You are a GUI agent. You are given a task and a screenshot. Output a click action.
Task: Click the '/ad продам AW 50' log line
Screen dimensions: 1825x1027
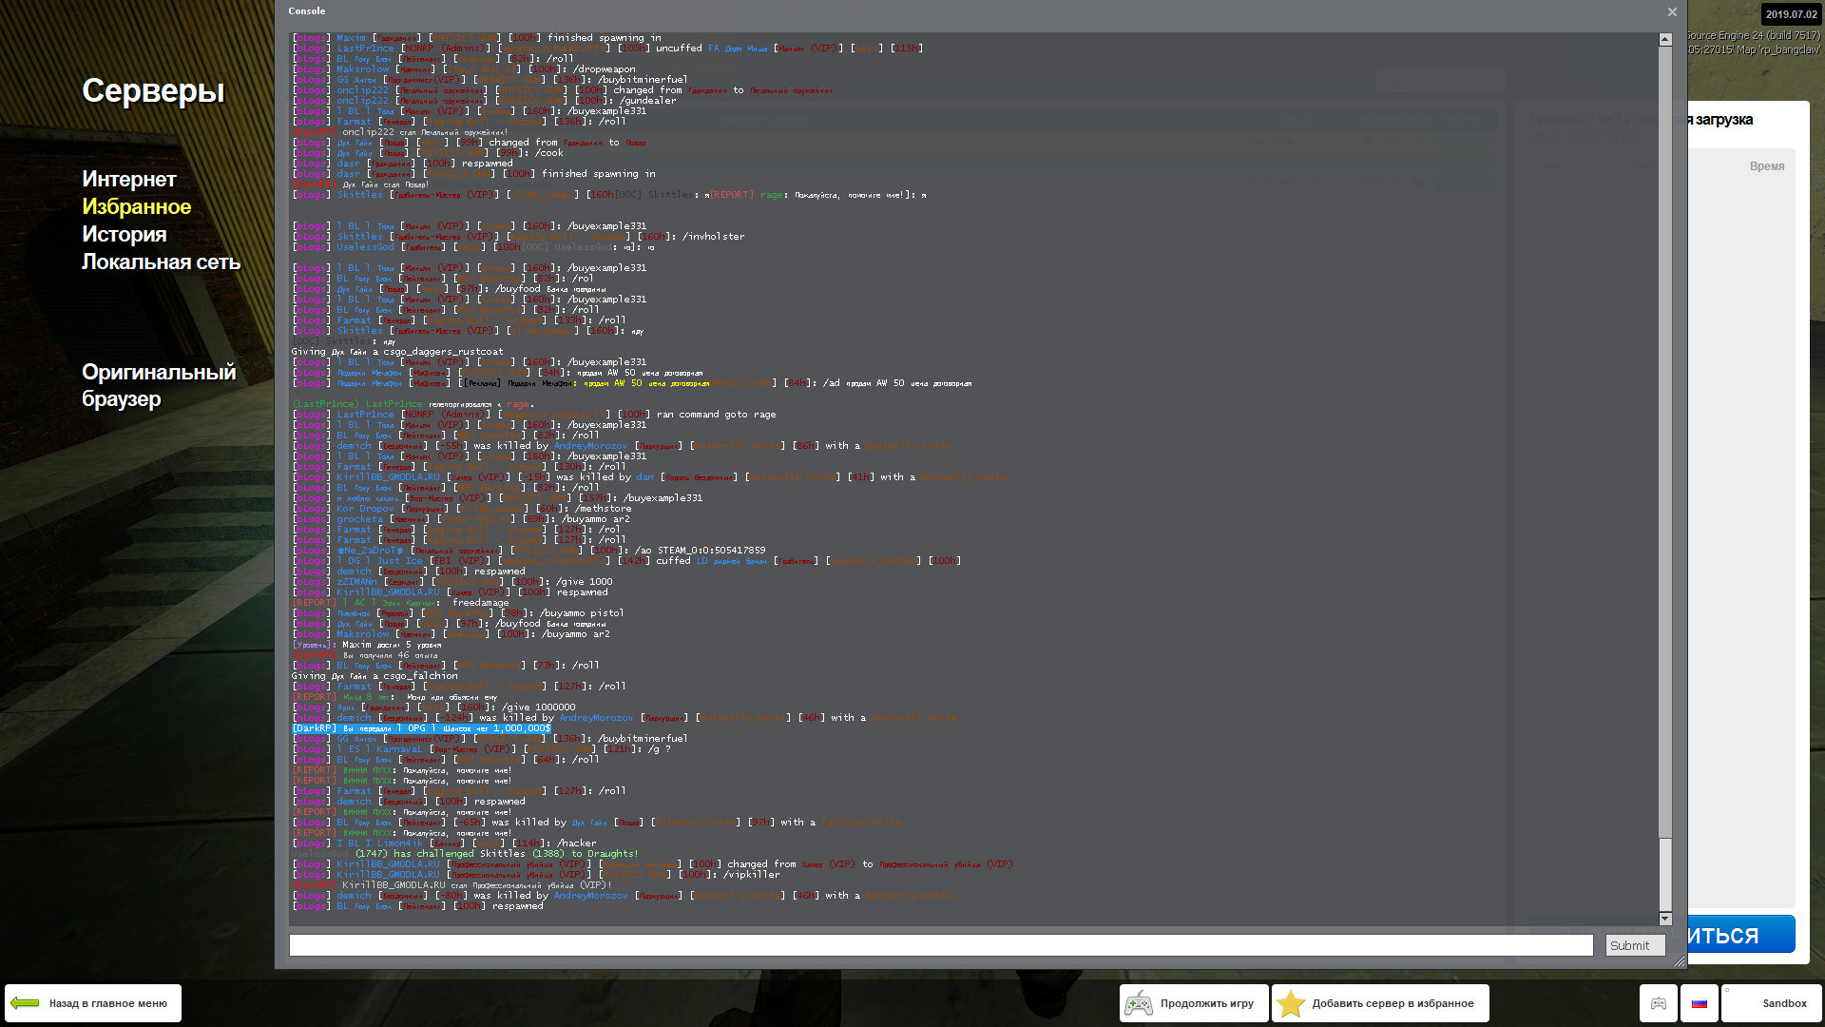coord(632,383)
